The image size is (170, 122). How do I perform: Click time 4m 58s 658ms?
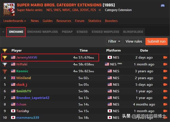tap(83, 64)
